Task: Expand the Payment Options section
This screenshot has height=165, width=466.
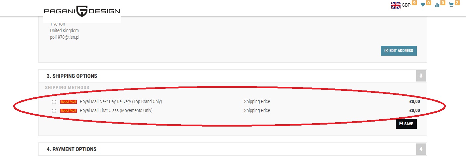Action: pyautogui.click(x=71, y=149)
